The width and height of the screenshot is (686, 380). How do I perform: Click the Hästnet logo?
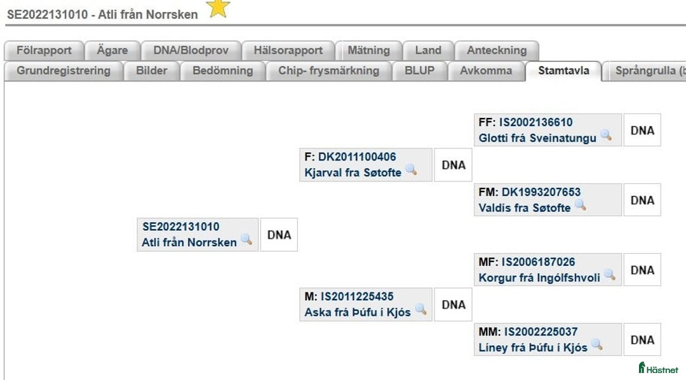coord(659,368)
